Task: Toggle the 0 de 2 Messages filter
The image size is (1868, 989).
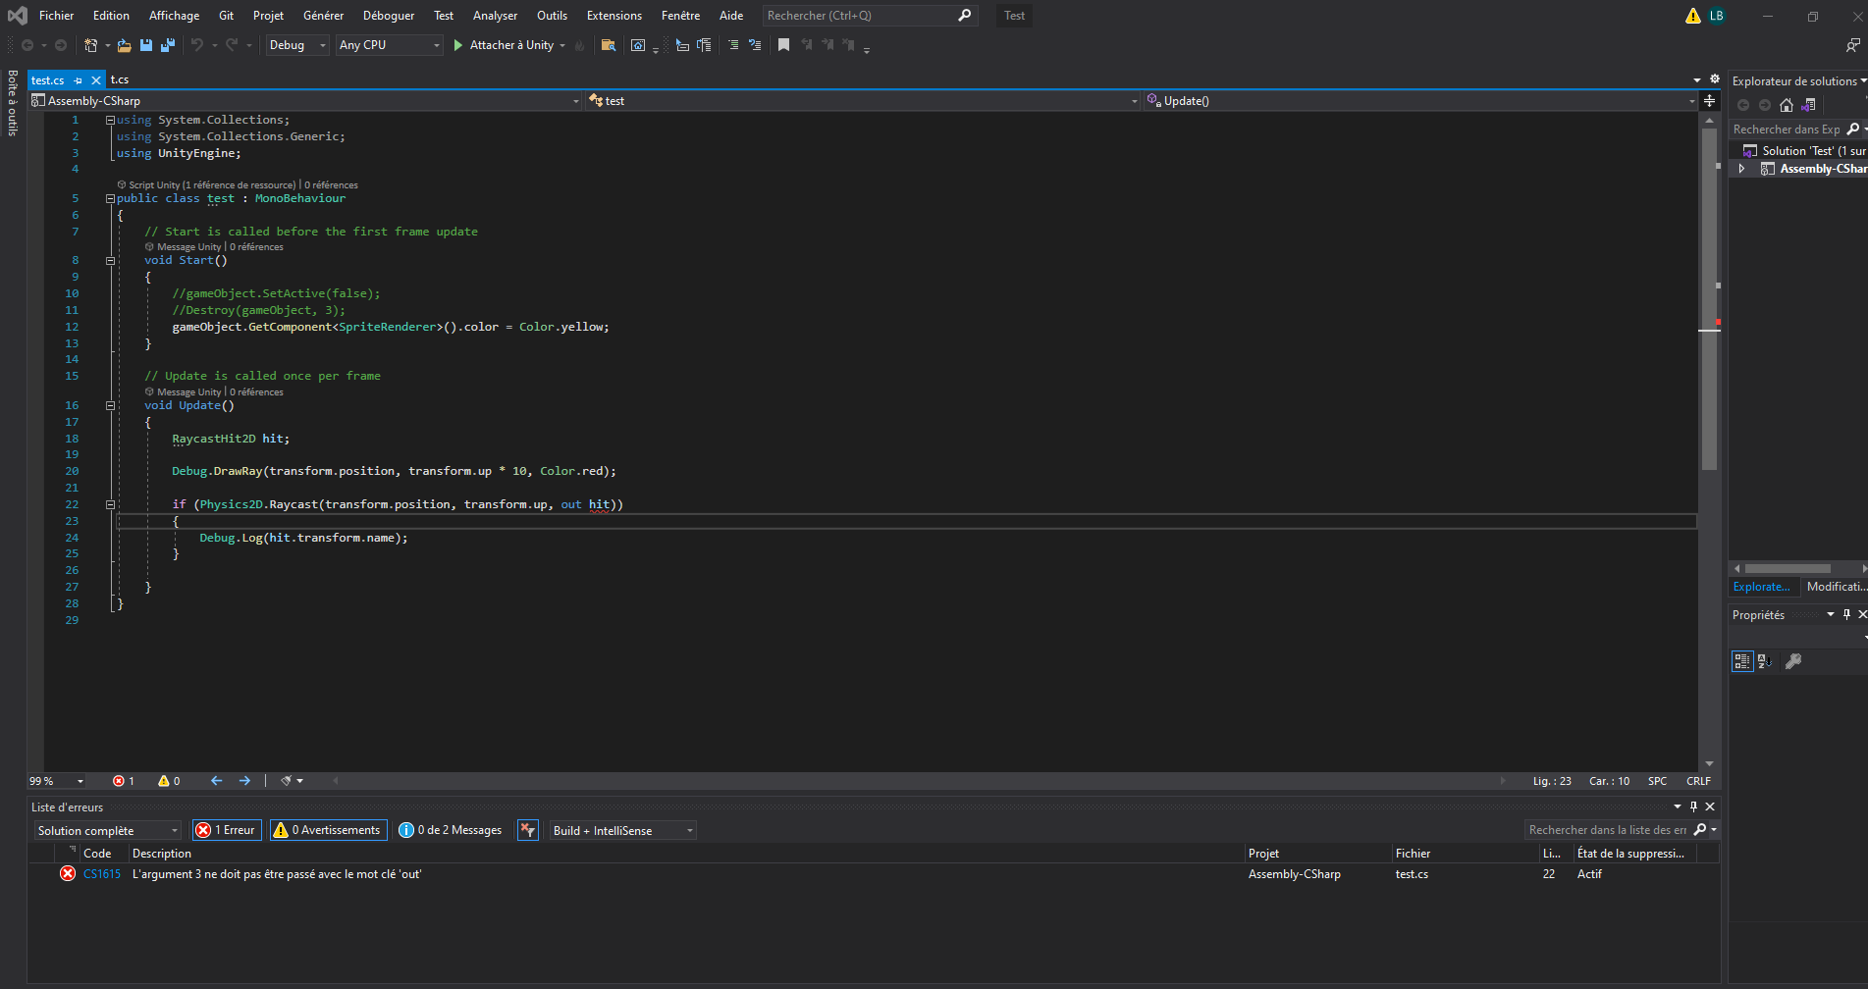Action: click(451, 830)
